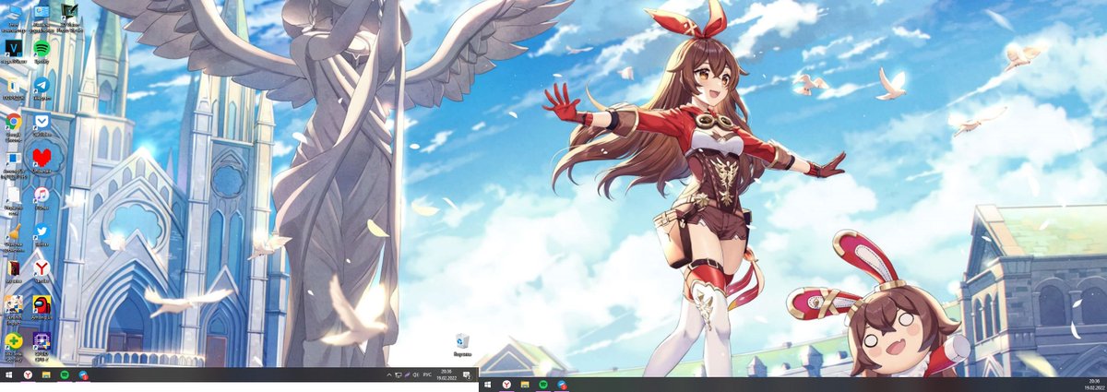The image size is (1107, 392).
Task: Launch Telegram from the desktop
Action: (42, 88)
